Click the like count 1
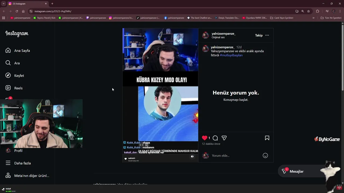Viewport: 344px width, 193px height. click(x=209, y=138)
